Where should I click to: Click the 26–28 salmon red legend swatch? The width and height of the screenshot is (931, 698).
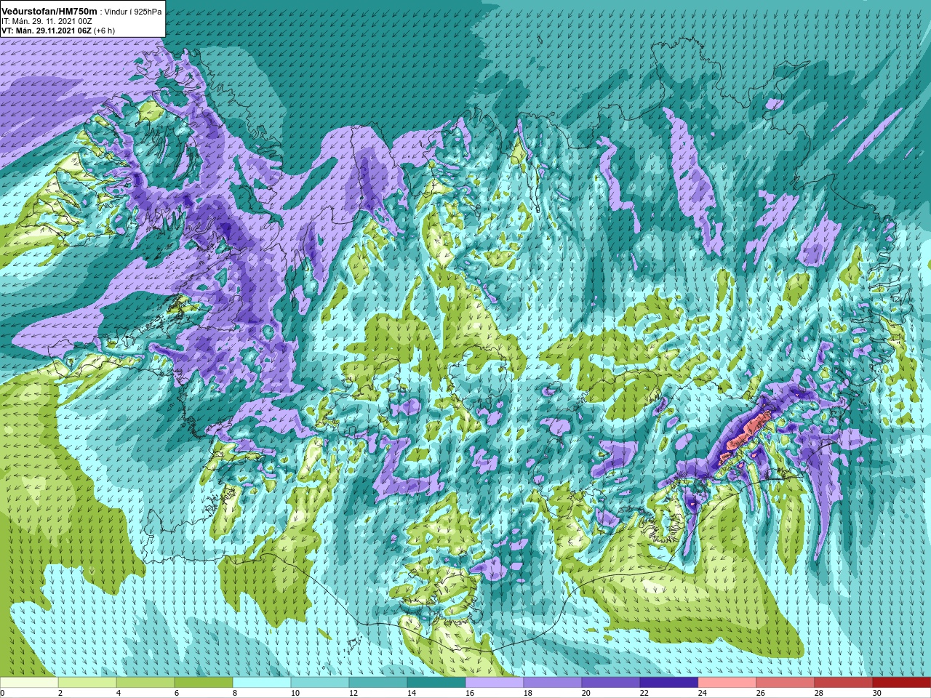786,682
